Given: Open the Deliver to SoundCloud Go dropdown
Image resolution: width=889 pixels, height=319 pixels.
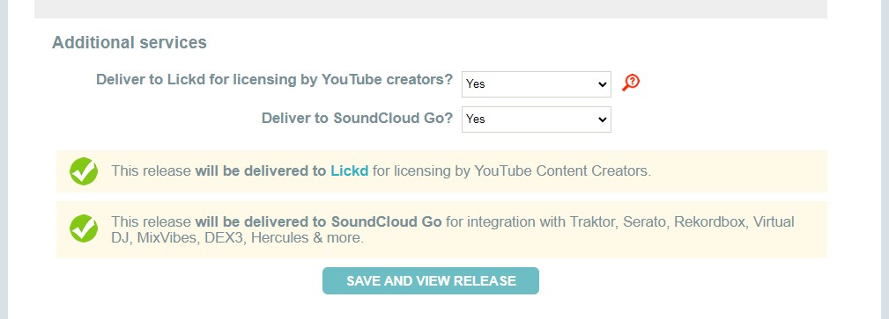Looking at the screenshot, I should point(537,120).
